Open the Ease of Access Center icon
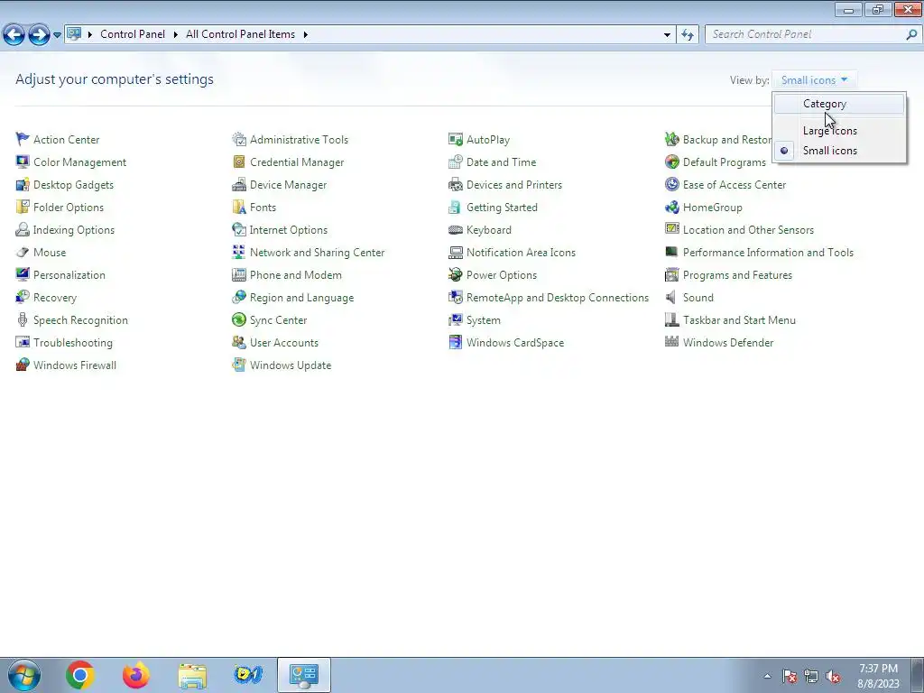 coord(671,184)
